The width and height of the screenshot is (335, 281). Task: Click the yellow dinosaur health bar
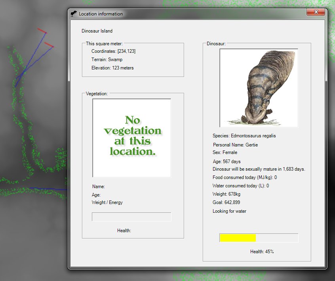point(259,238)
